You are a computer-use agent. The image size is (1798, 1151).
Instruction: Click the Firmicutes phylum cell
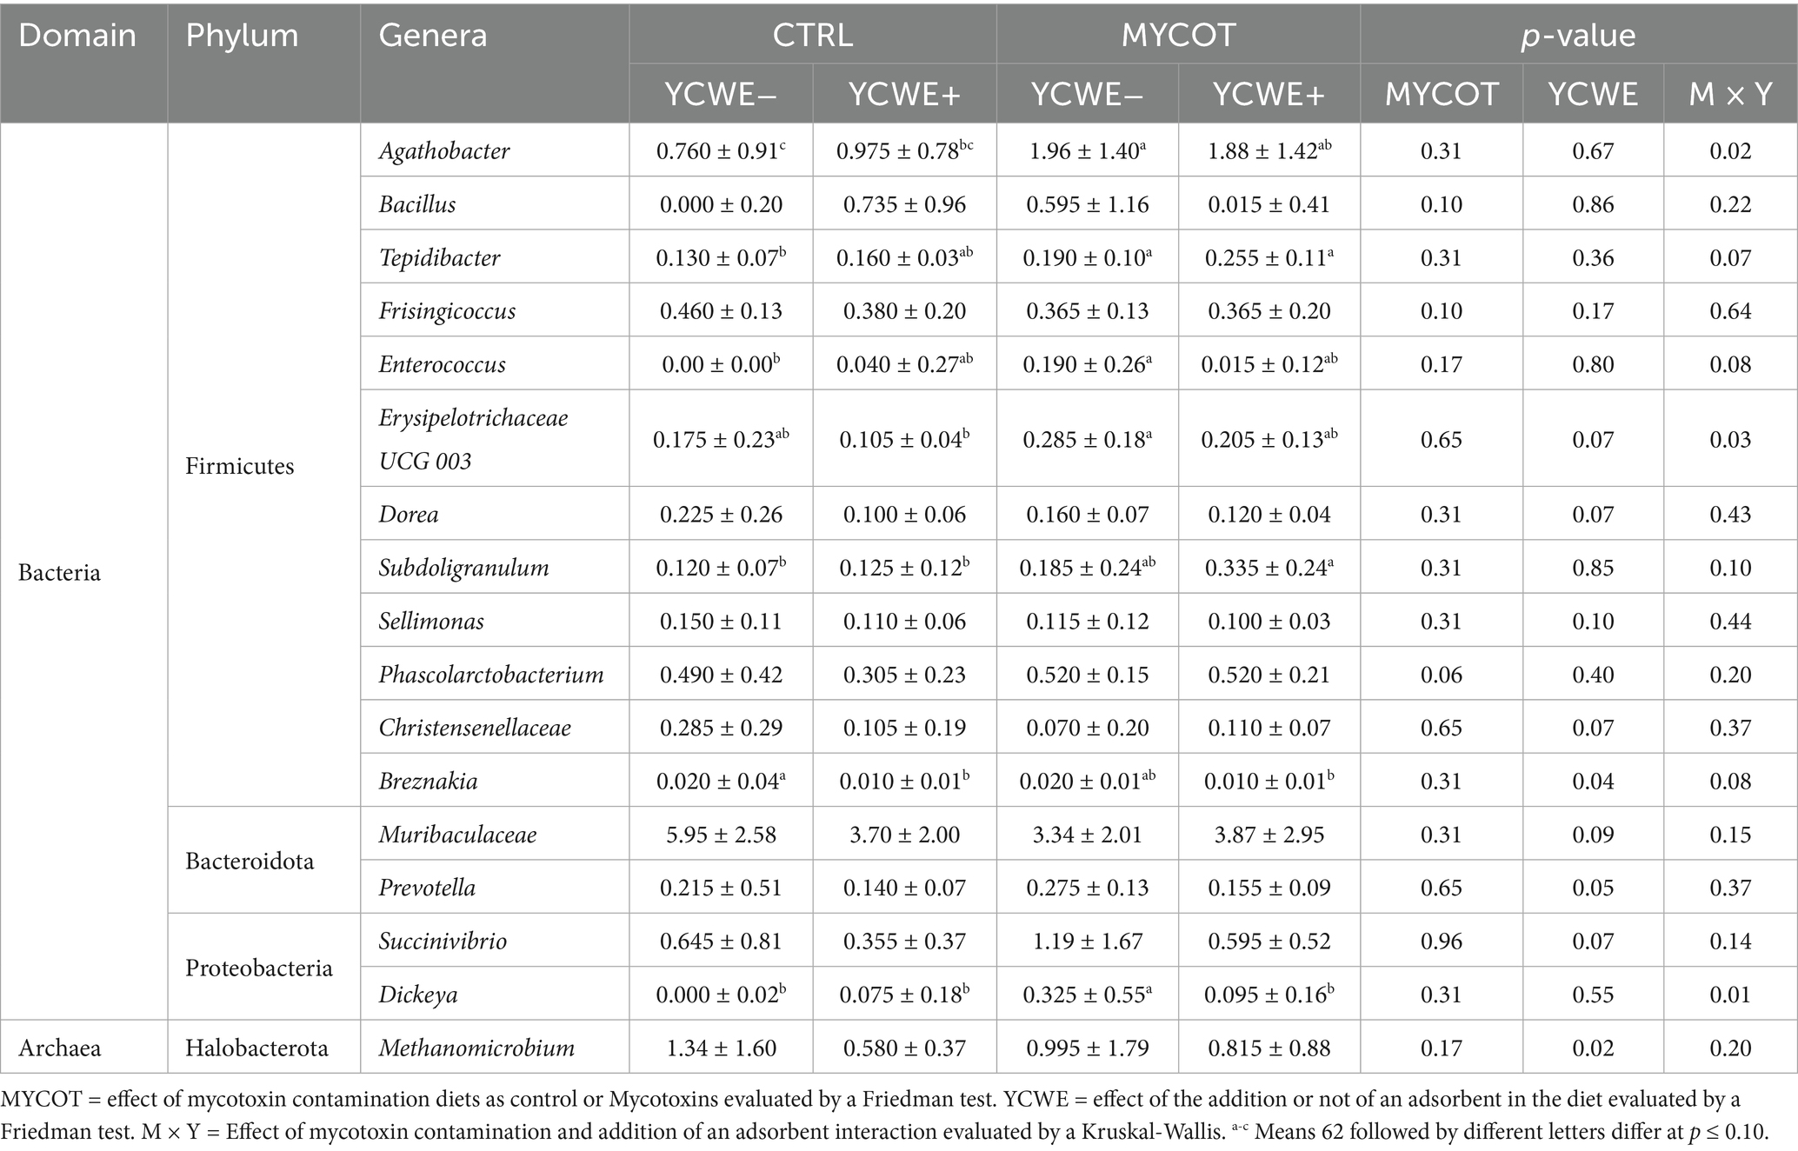(240, 466)
